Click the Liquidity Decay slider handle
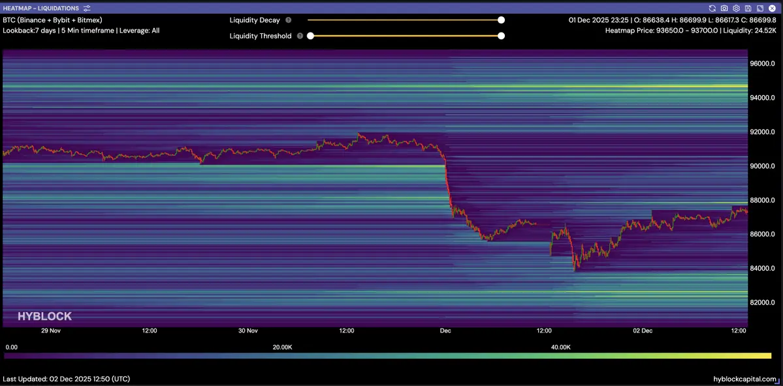 [x=501, y=20]
